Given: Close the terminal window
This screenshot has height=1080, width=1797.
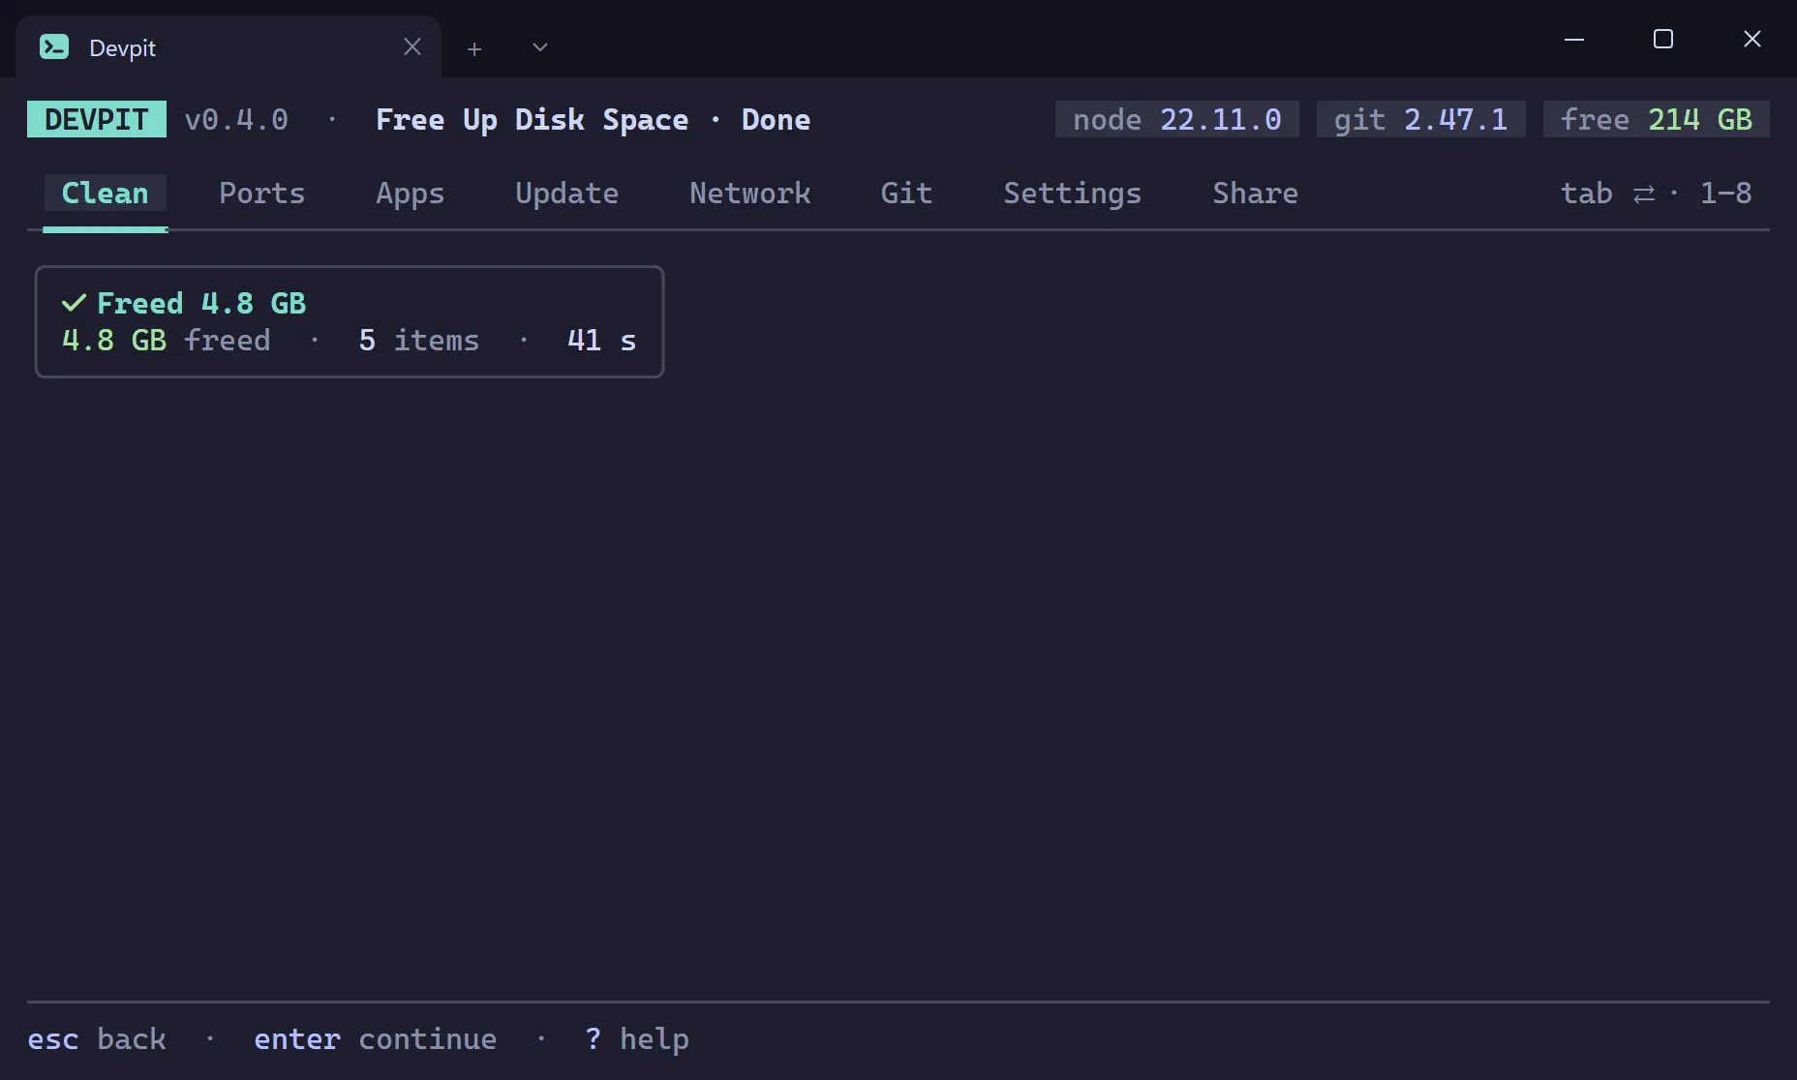Looking at the screenshot, I should click(1752, 39).
